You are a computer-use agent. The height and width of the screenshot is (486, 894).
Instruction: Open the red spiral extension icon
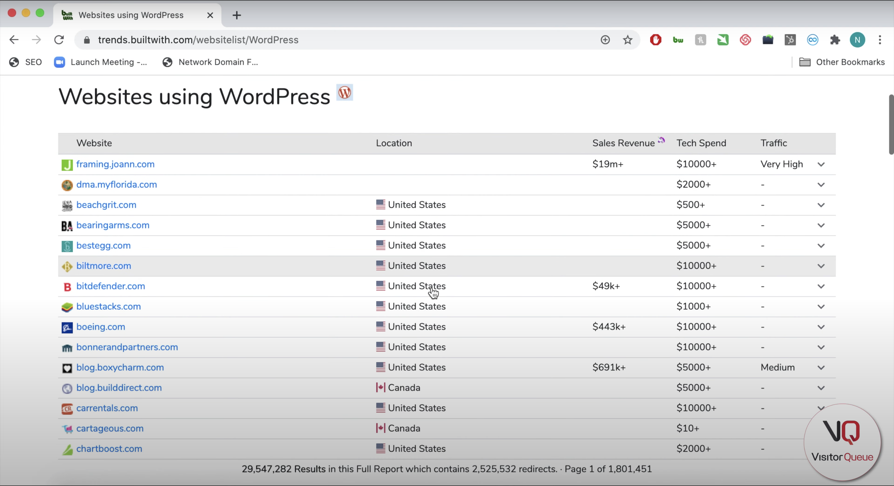(745, 40)
